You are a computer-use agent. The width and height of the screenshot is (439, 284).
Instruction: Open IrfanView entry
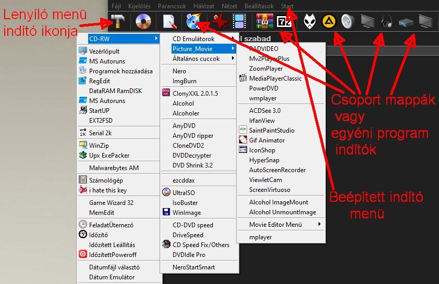pyautogui.click(x=281, y=121)
